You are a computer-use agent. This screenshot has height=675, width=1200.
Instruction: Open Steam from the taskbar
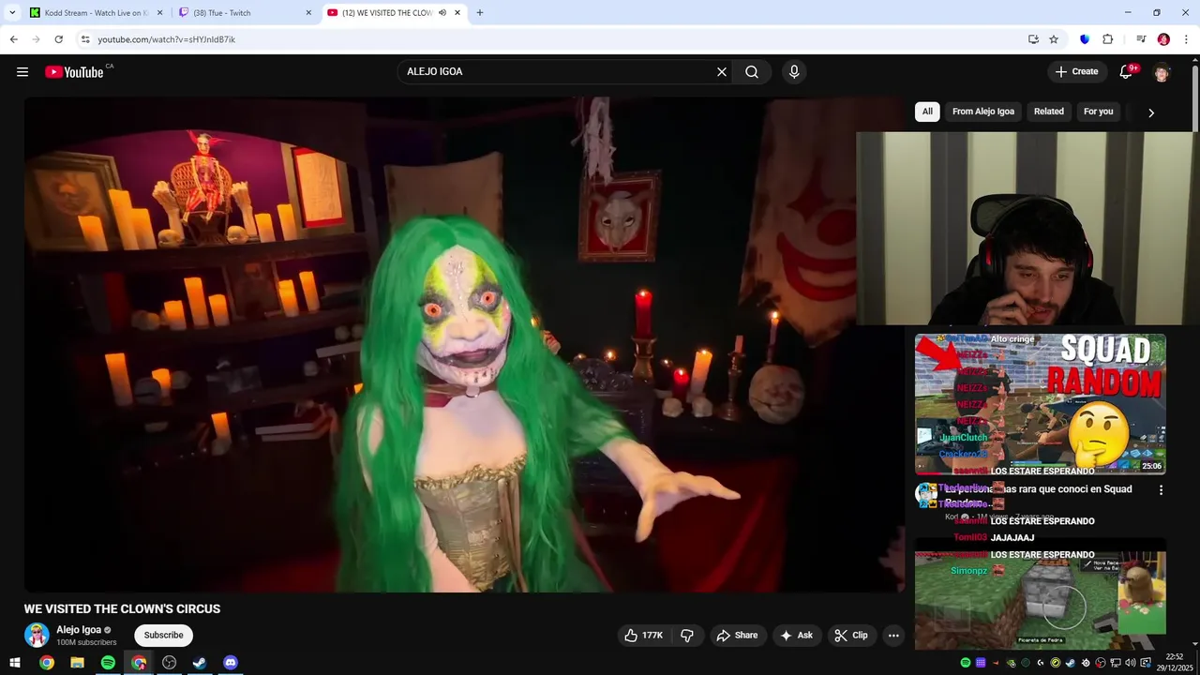[200, 663]
